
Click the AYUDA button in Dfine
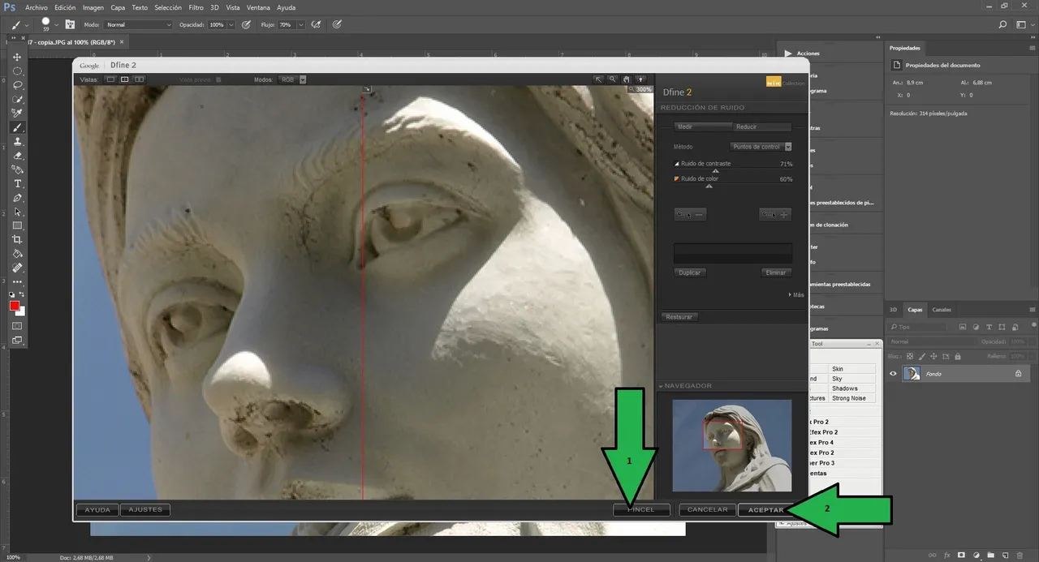[97, 510]
